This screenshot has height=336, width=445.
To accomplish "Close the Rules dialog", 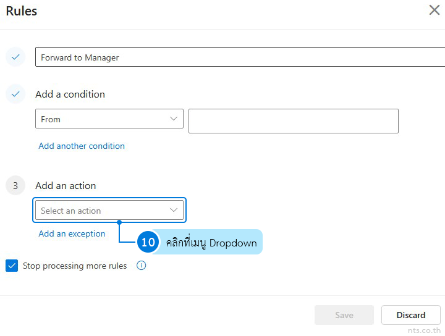I will 434,10.
